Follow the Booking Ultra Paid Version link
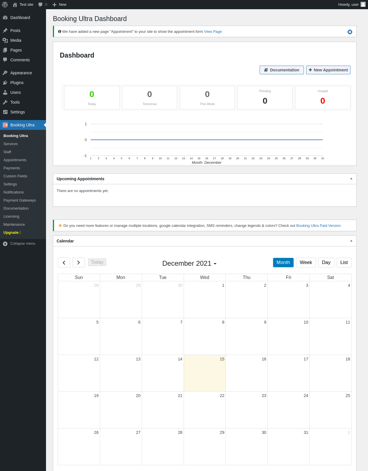Screen dimensions: 368x471 (318, 226)
